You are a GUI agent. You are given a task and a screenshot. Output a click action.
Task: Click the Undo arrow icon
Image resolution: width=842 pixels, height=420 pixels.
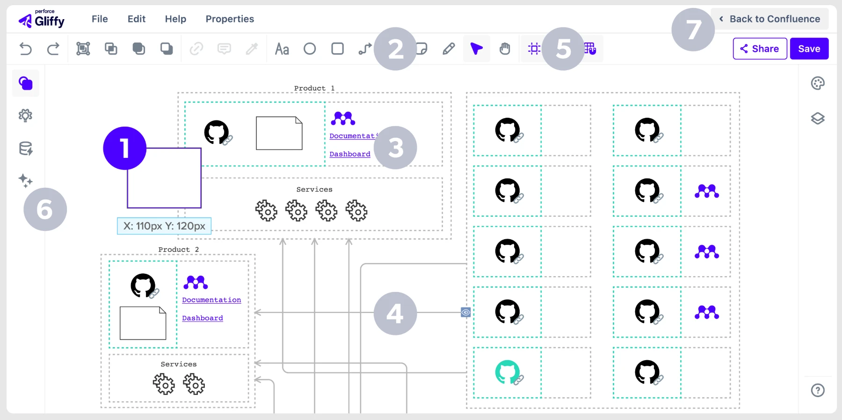(x=26, y=49)
